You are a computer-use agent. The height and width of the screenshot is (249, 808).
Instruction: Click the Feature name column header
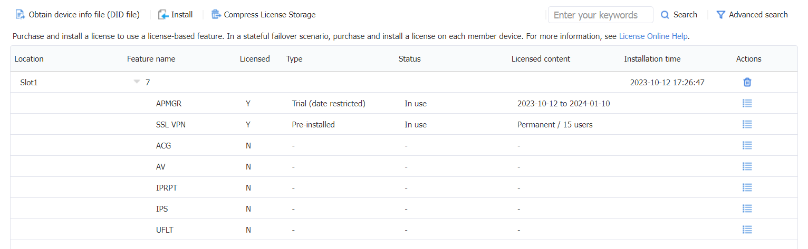[151, 59]
